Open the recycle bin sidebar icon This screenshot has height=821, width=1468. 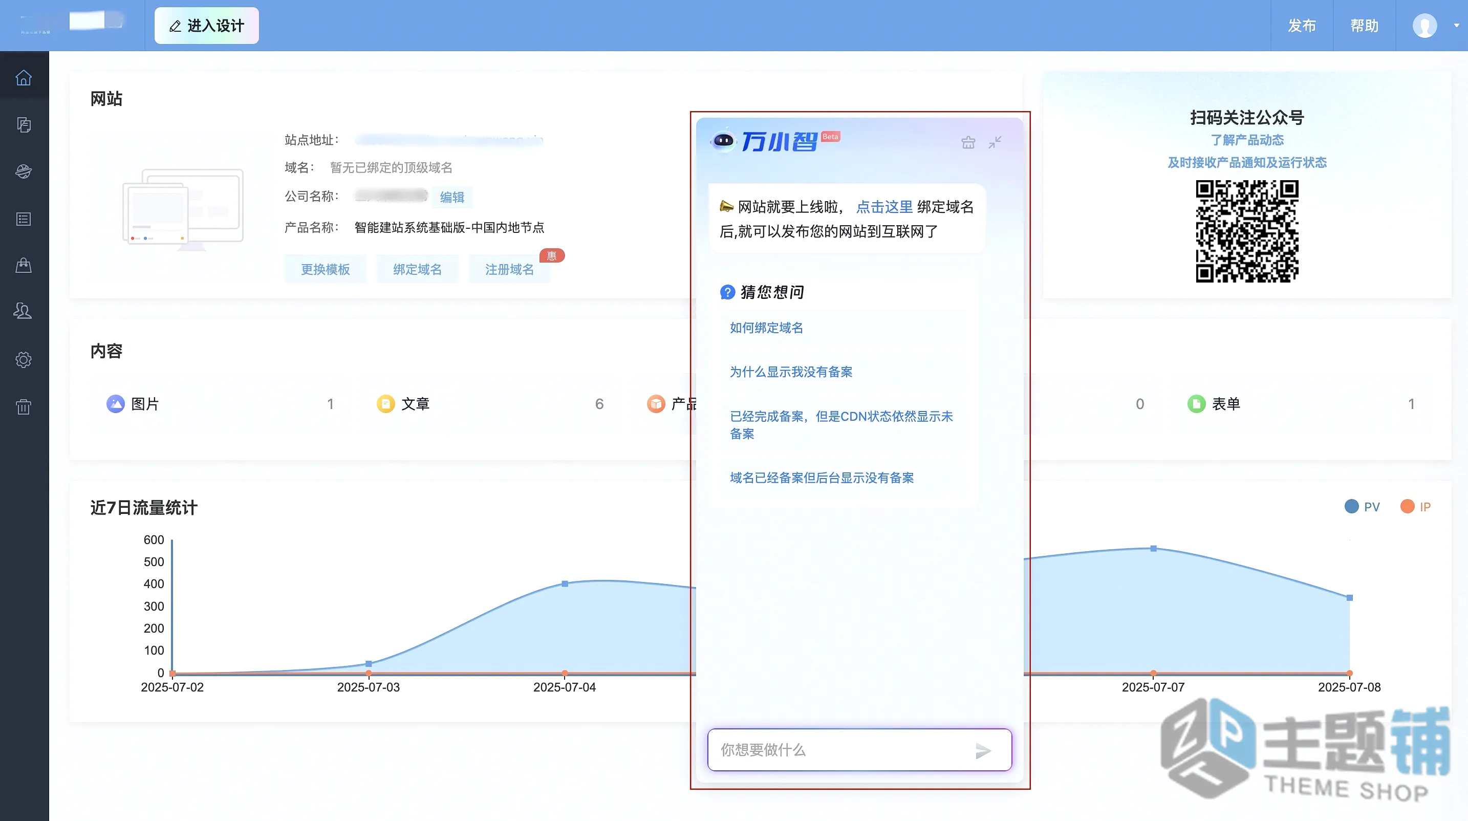tap(24, 406)
